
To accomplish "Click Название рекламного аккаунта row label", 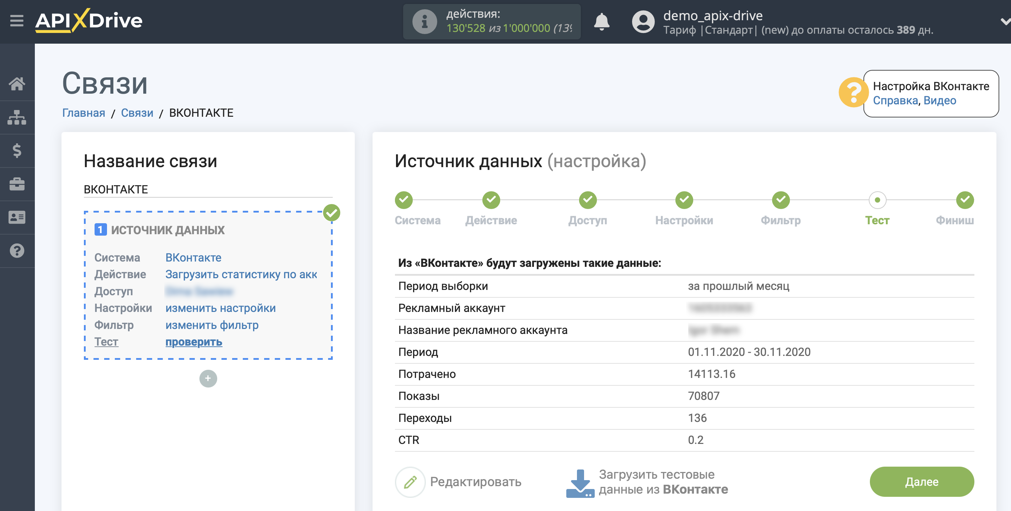I will [x=483, y=330].
